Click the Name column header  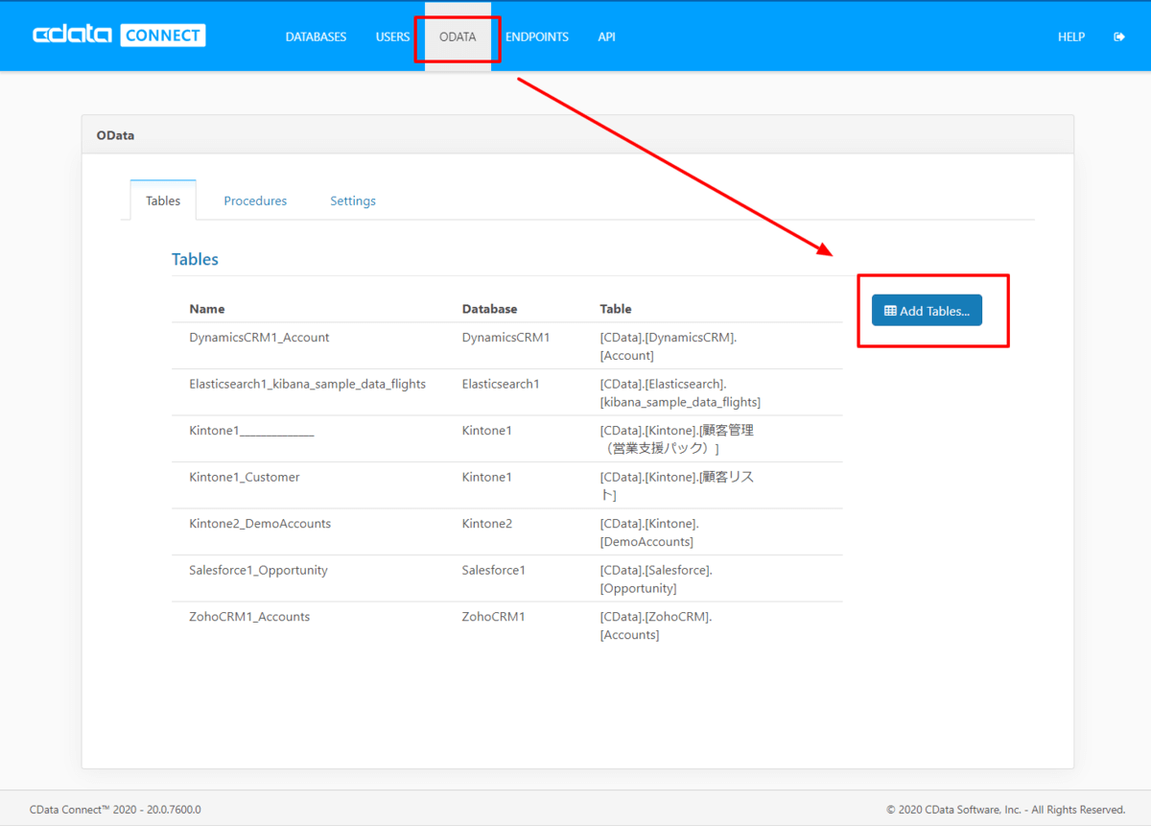207,309
